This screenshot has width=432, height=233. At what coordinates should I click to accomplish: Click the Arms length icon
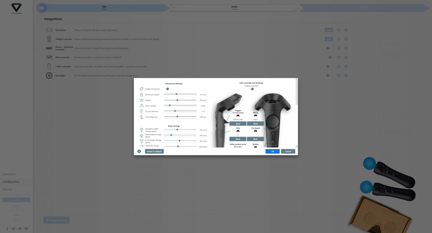(x=142, y=141)
